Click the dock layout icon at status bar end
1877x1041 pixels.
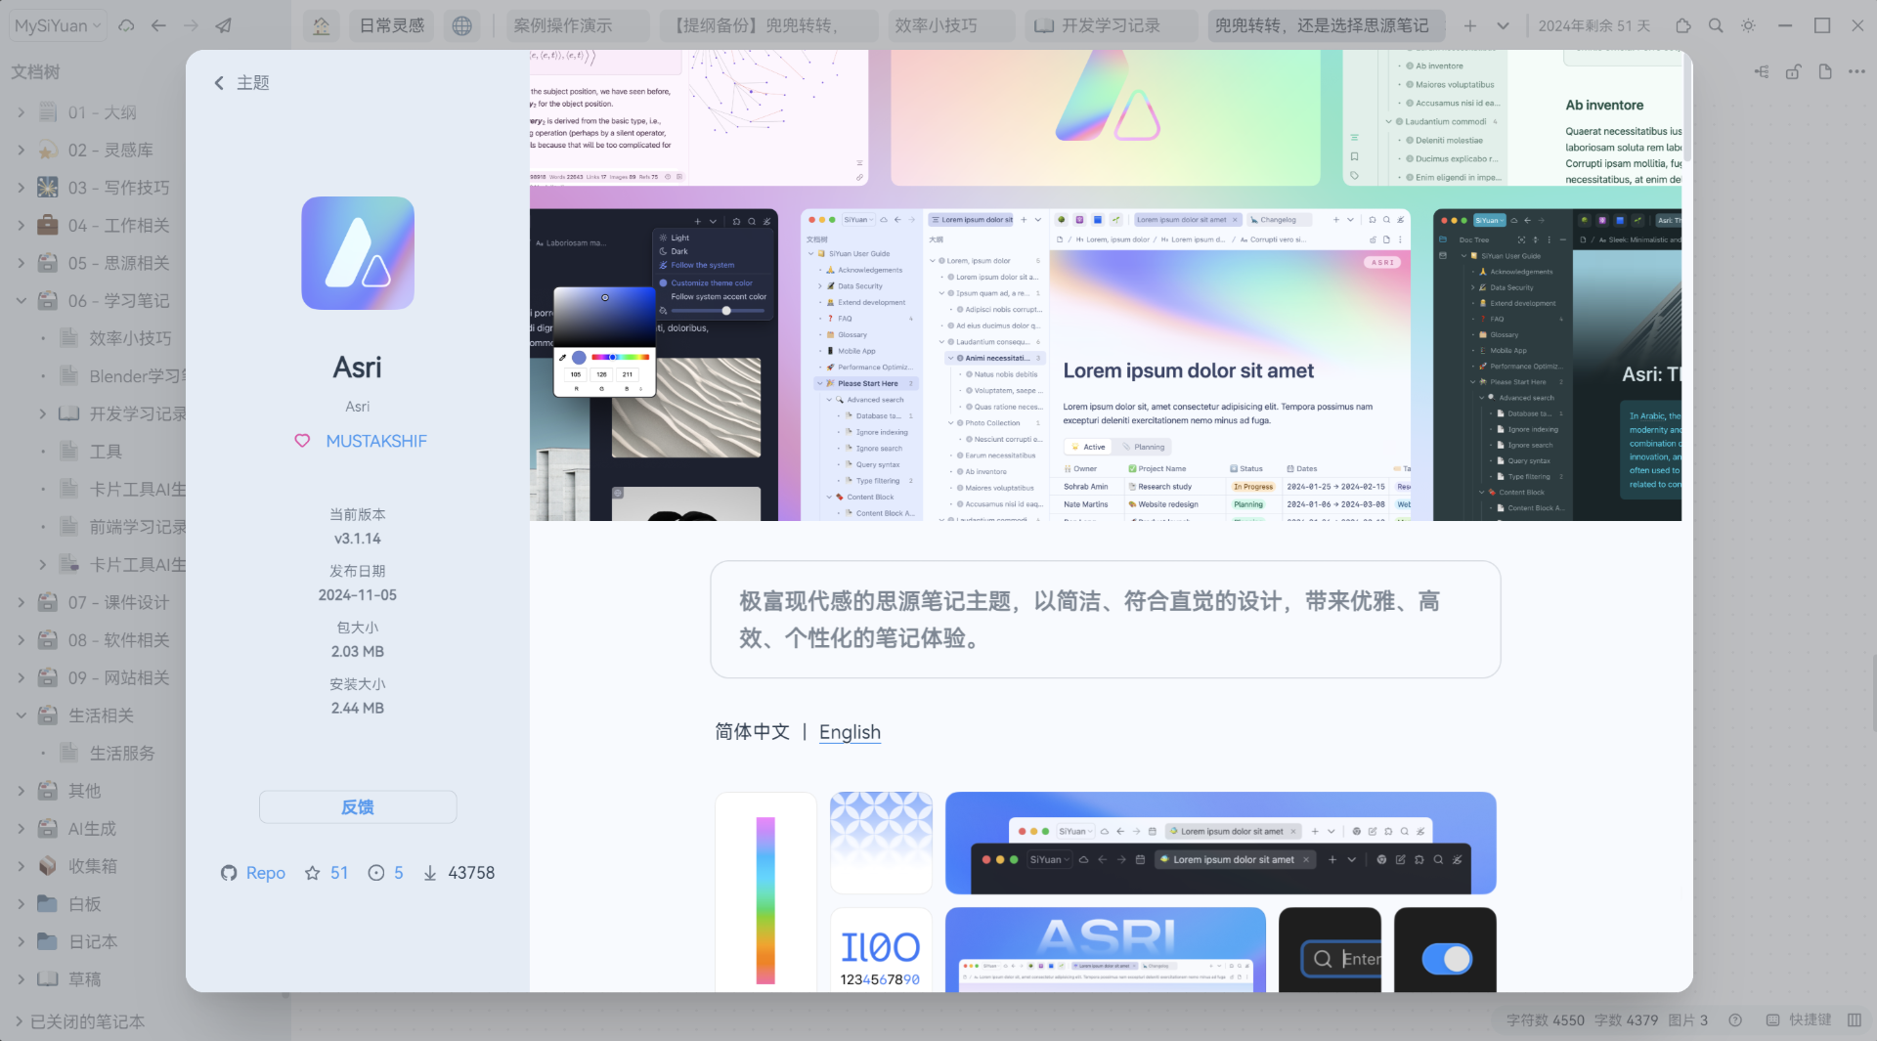[1855, 1019]
